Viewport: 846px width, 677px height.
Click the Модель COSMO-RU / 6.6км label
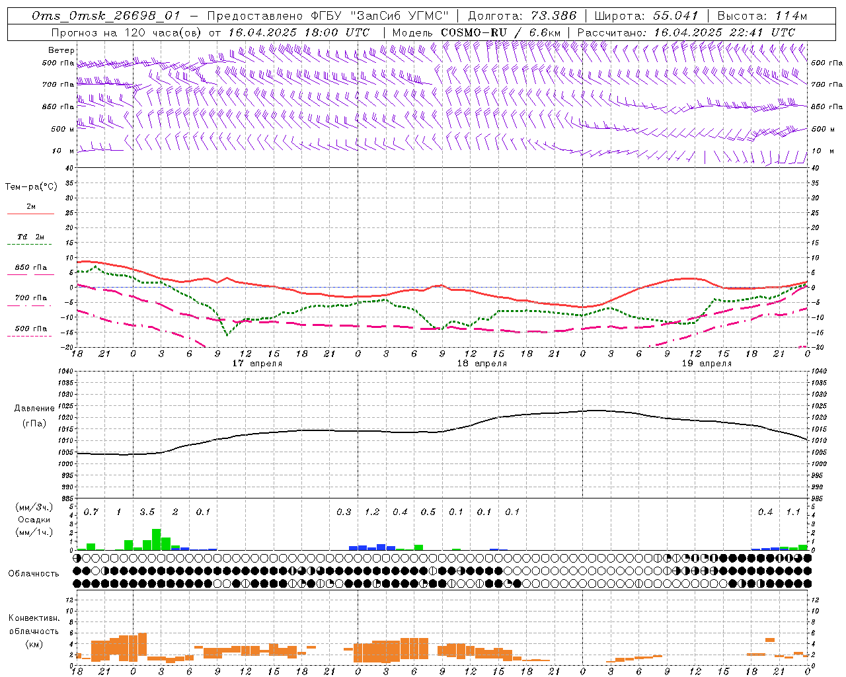(477, 32)
